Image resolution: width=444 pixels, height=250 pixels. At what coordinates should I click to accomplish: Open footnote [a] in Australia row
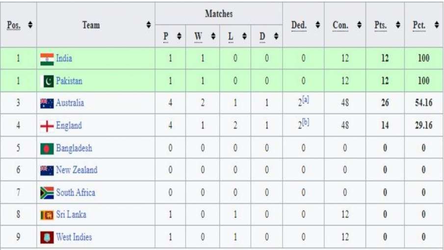(305, 100)
